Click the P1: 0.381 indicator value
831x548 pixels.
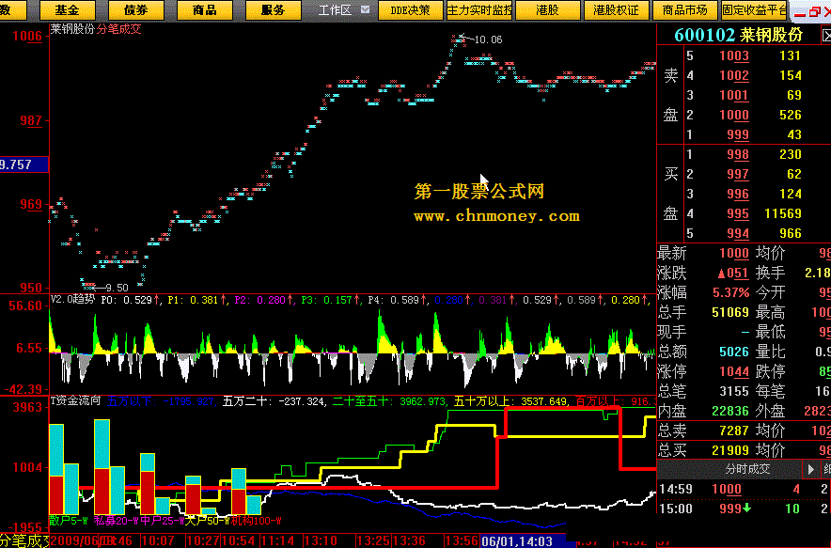pyautogui.click(x=196, y=300)
